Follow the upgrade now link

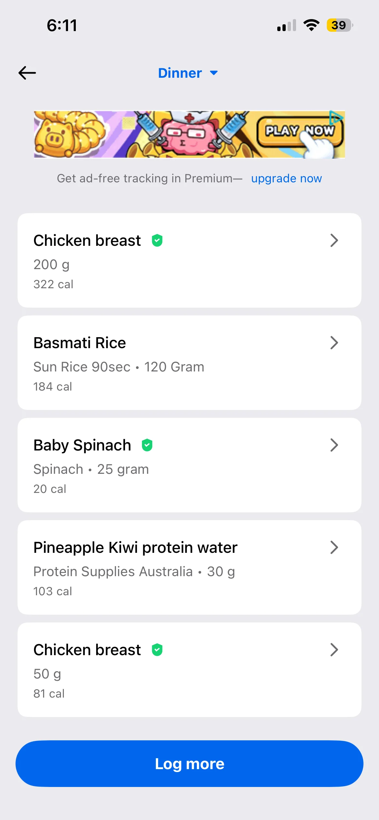point(286,178)
